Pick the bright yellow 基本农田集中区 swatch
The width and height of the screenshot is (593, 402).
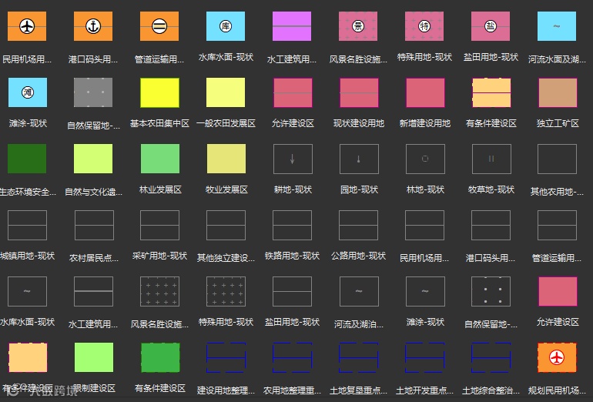[159, 92]
